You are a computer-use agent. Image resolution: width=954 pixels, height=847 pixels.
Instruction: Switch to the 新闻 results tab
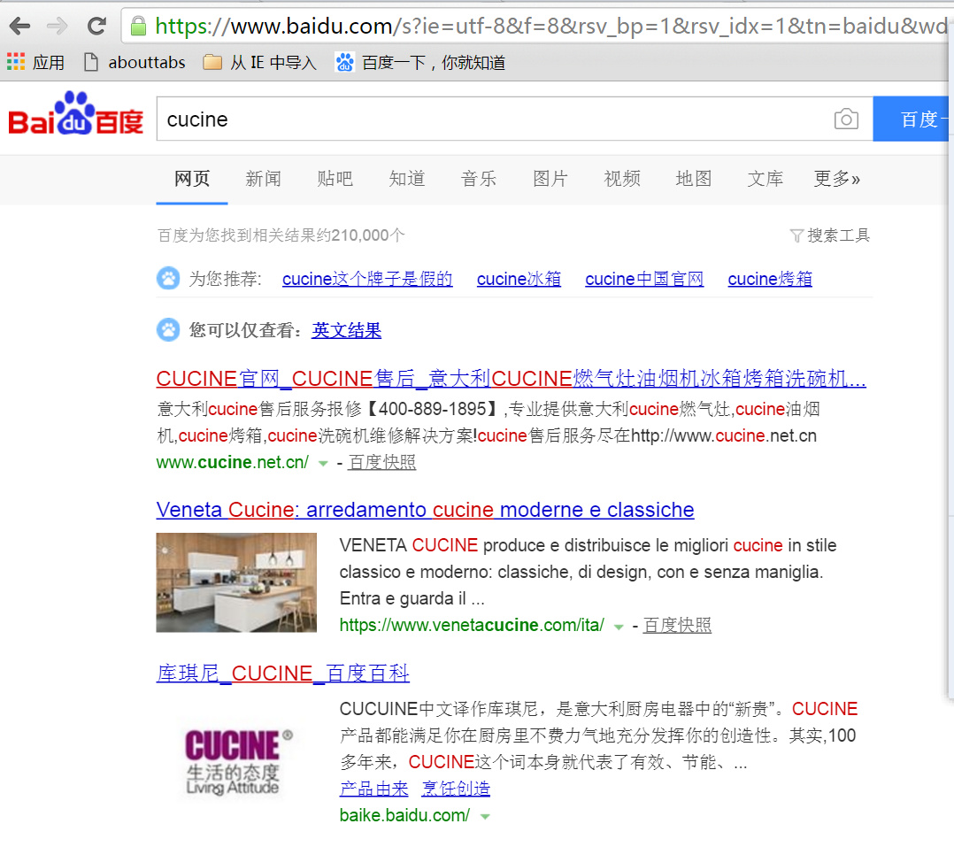(264, 179)
